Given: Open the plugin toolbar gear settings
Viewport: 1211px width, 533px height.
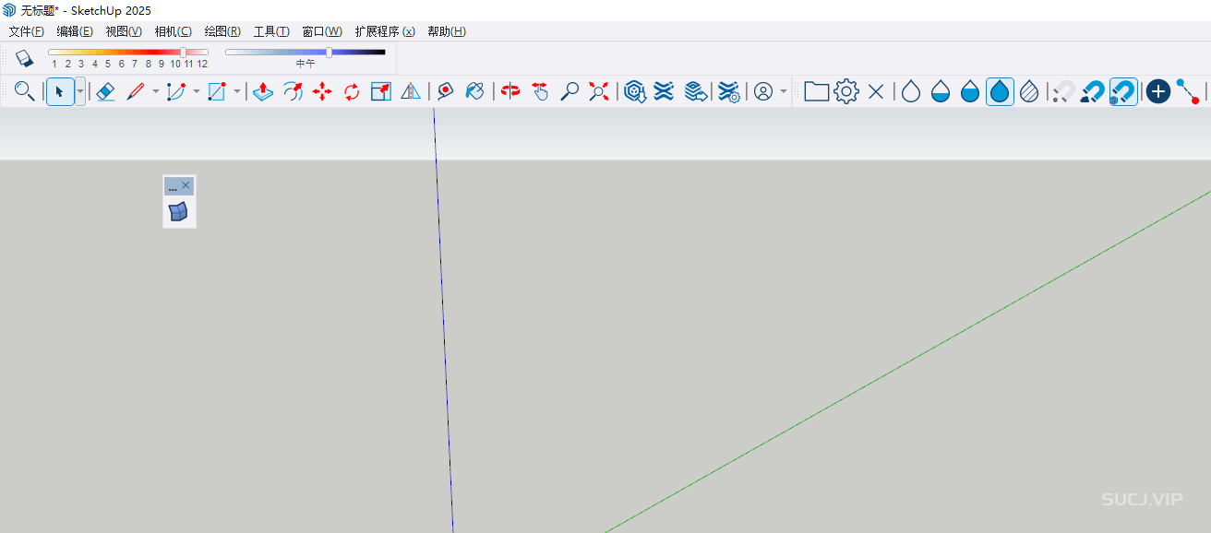Looking at the screenshot, I should 846,91.
